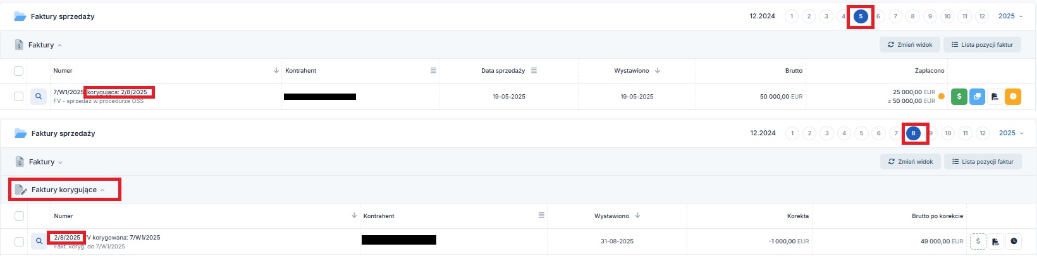Click Lista pozycji faktur button in lower panel

click(x=983, y=162)
